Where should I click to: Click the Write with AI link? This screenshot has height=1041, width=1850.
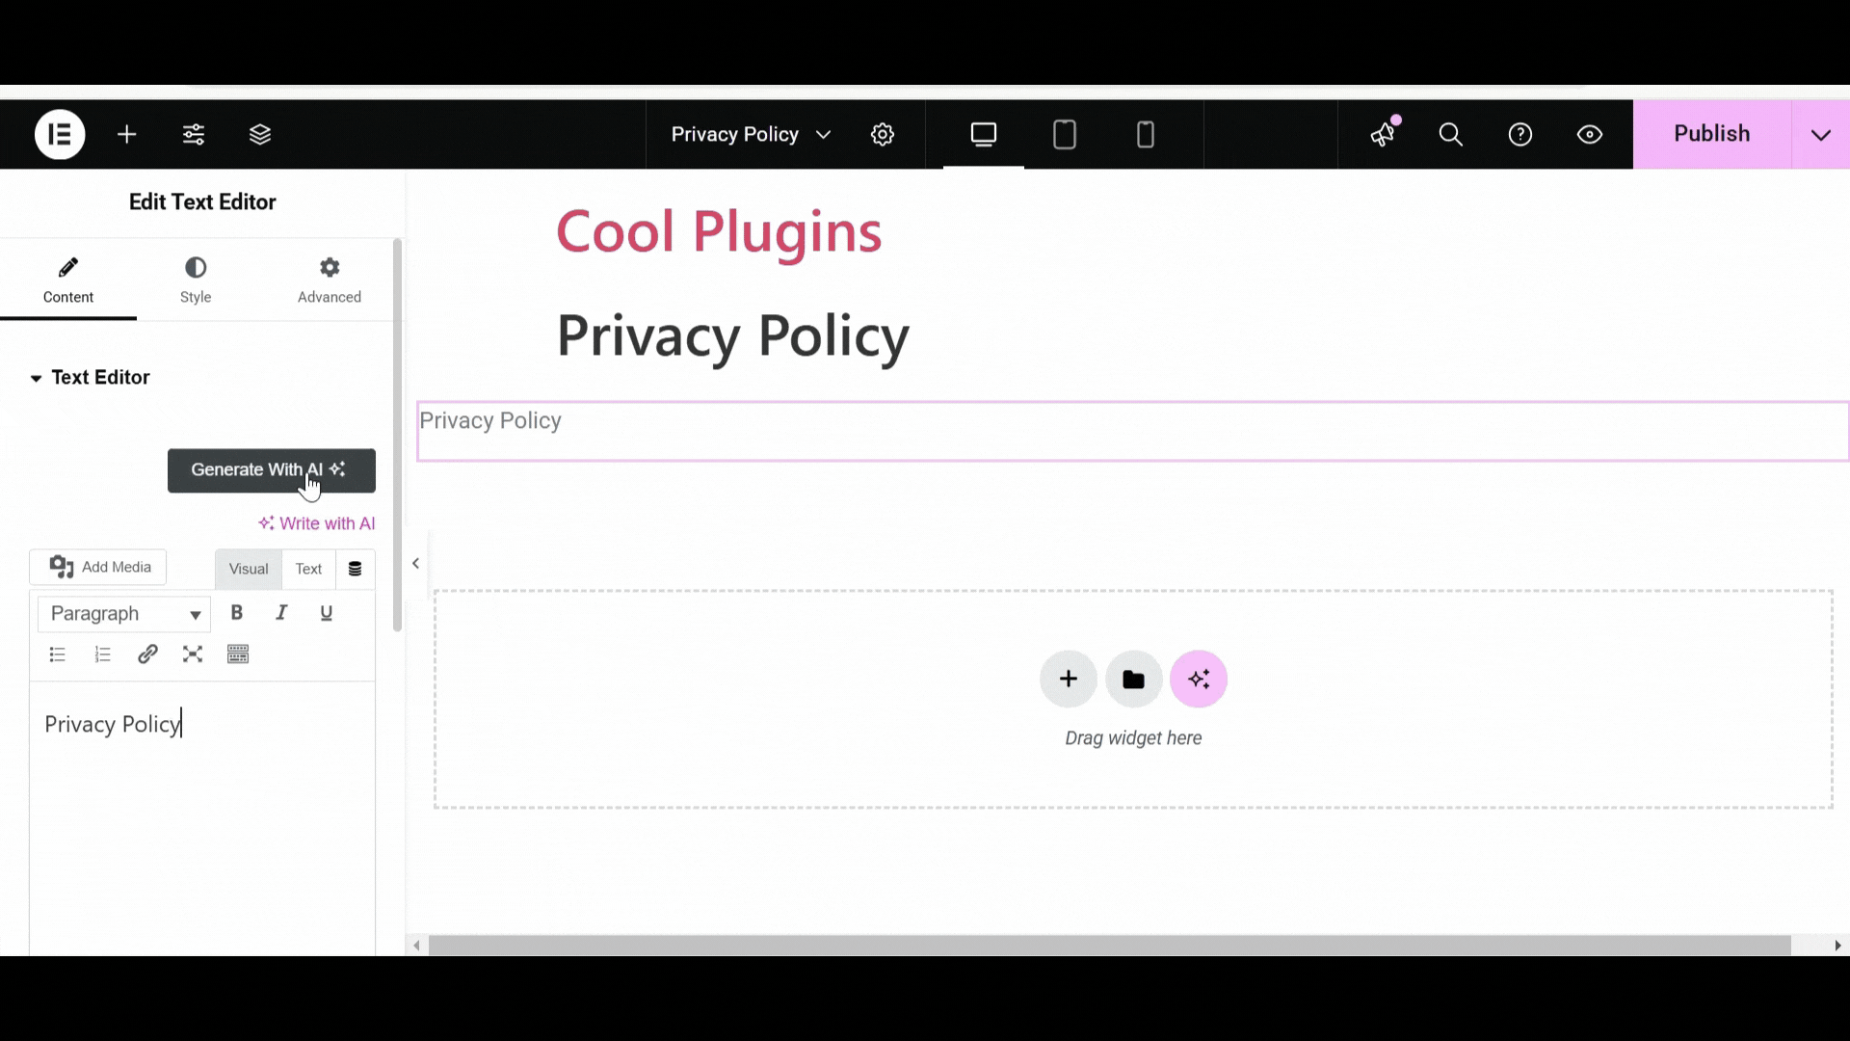317,523
